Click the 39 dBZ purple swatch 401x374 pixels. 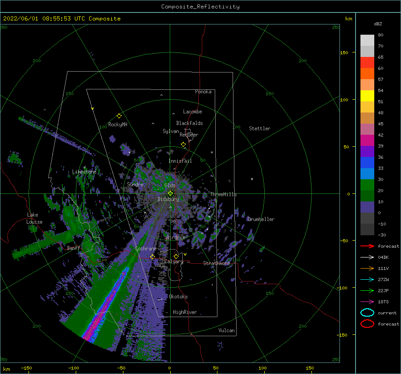point(367,151)
